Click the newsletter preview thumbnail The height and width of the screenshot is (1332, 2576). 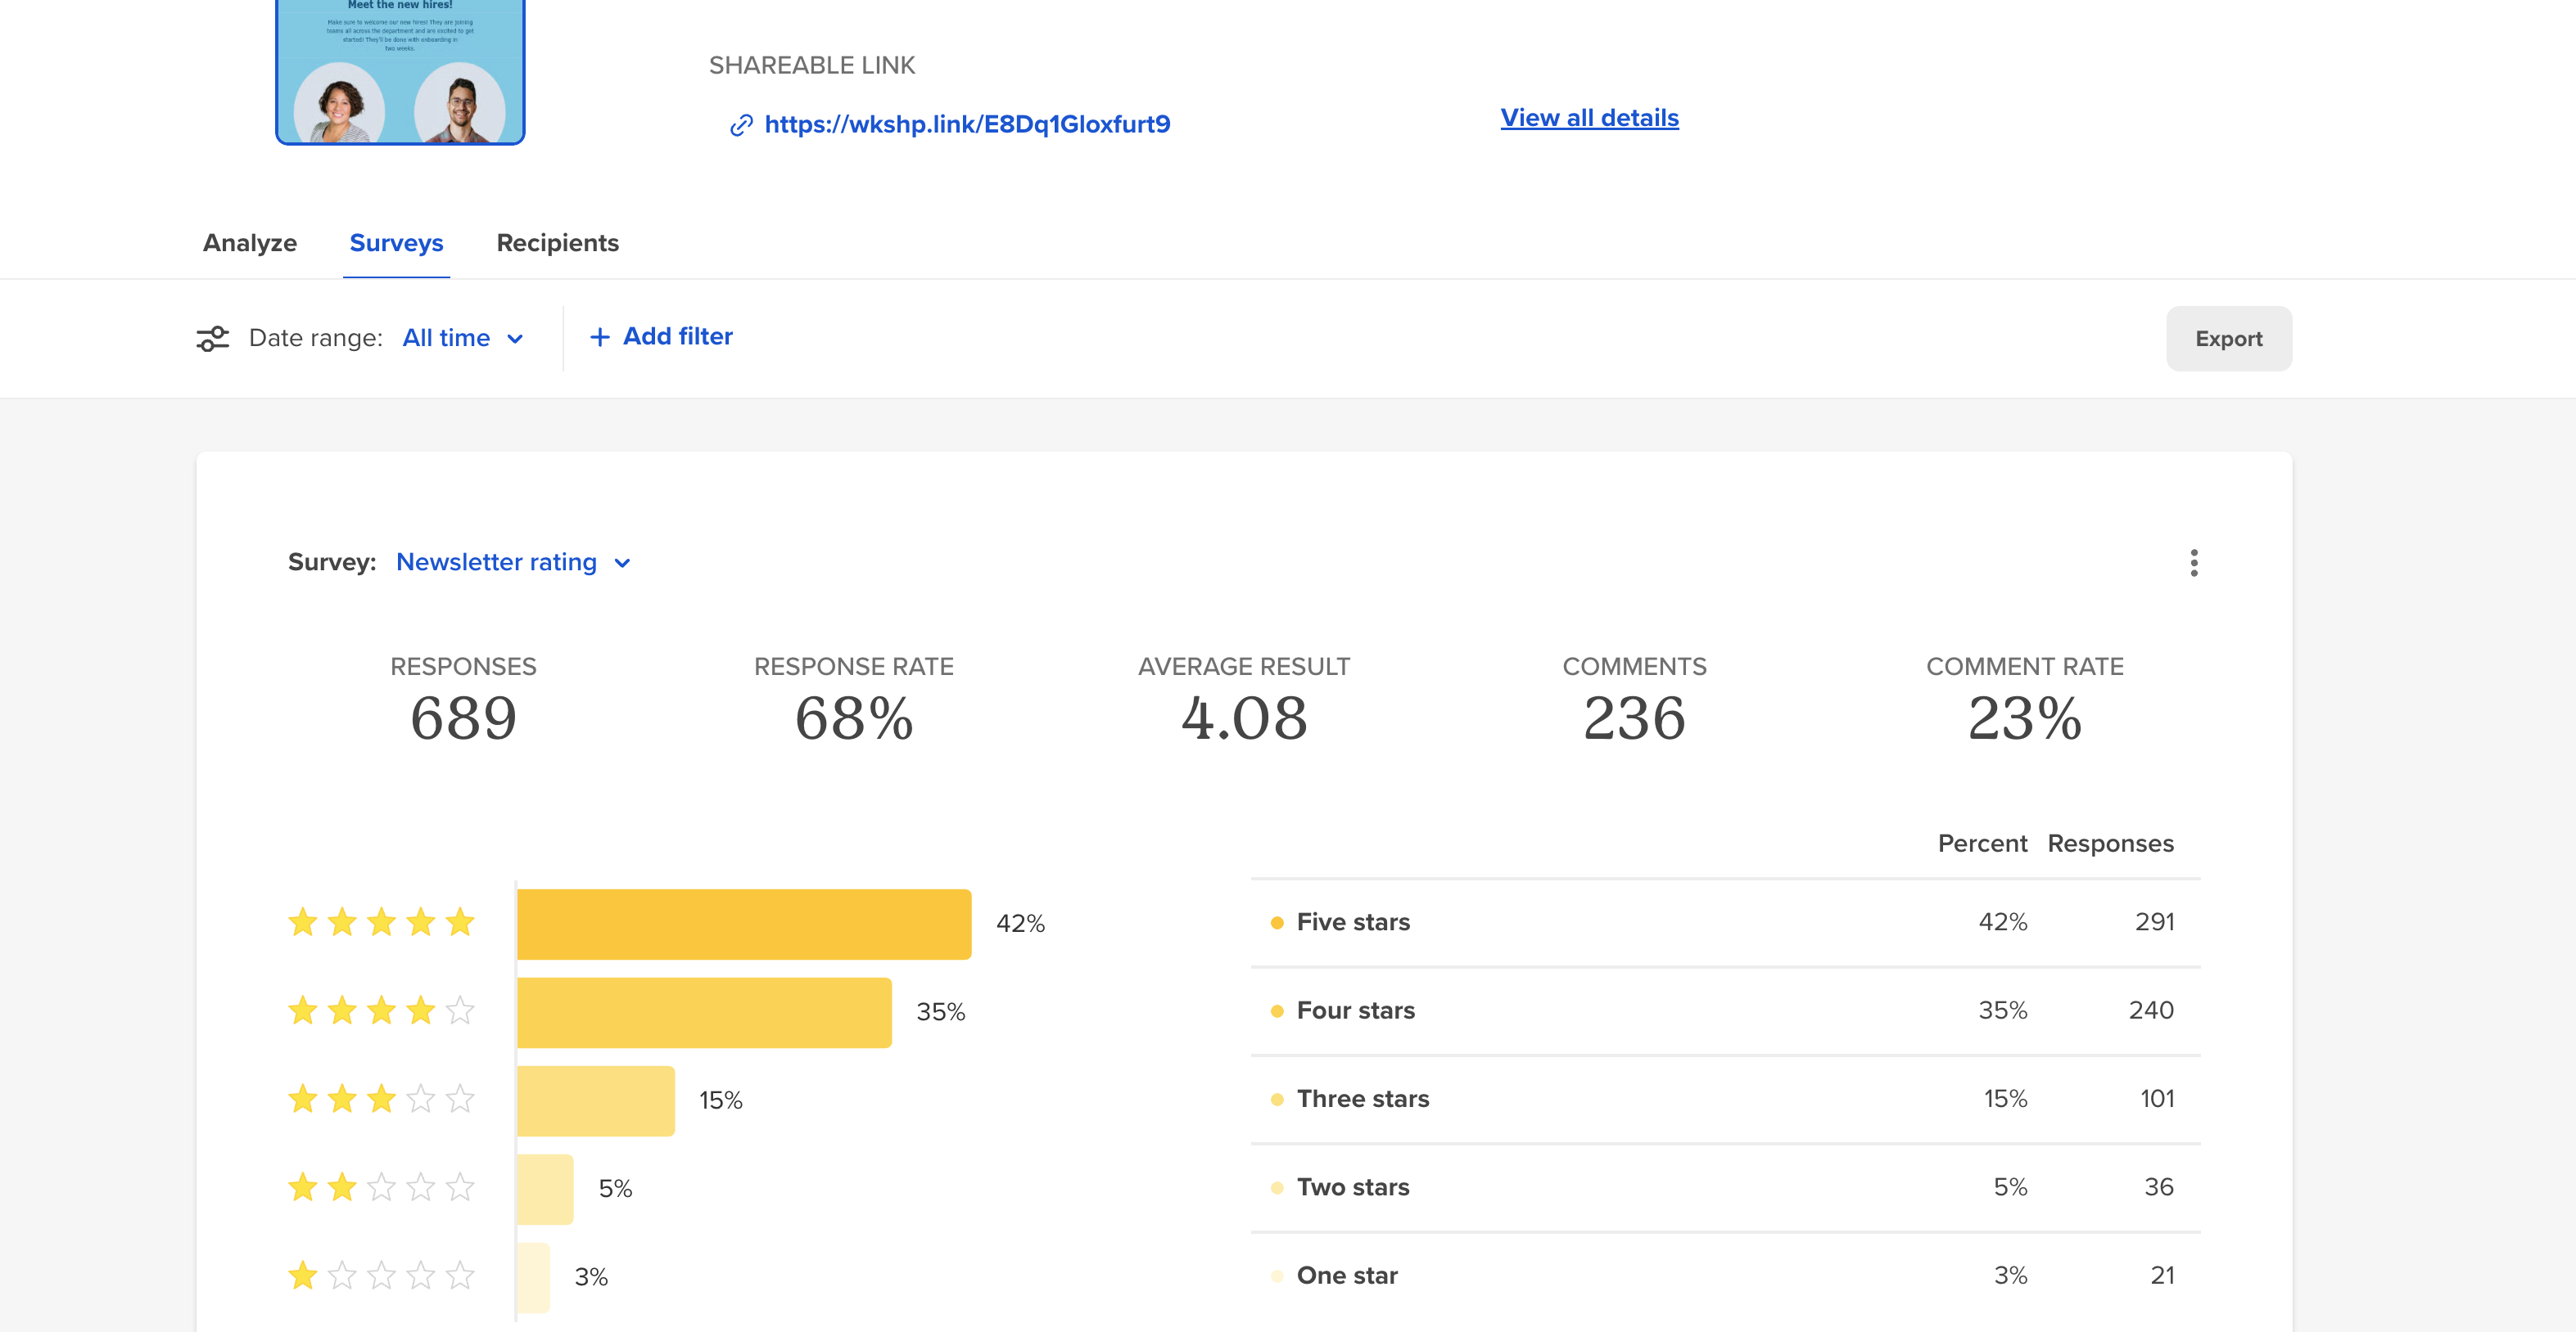click(x=400, y=72)
